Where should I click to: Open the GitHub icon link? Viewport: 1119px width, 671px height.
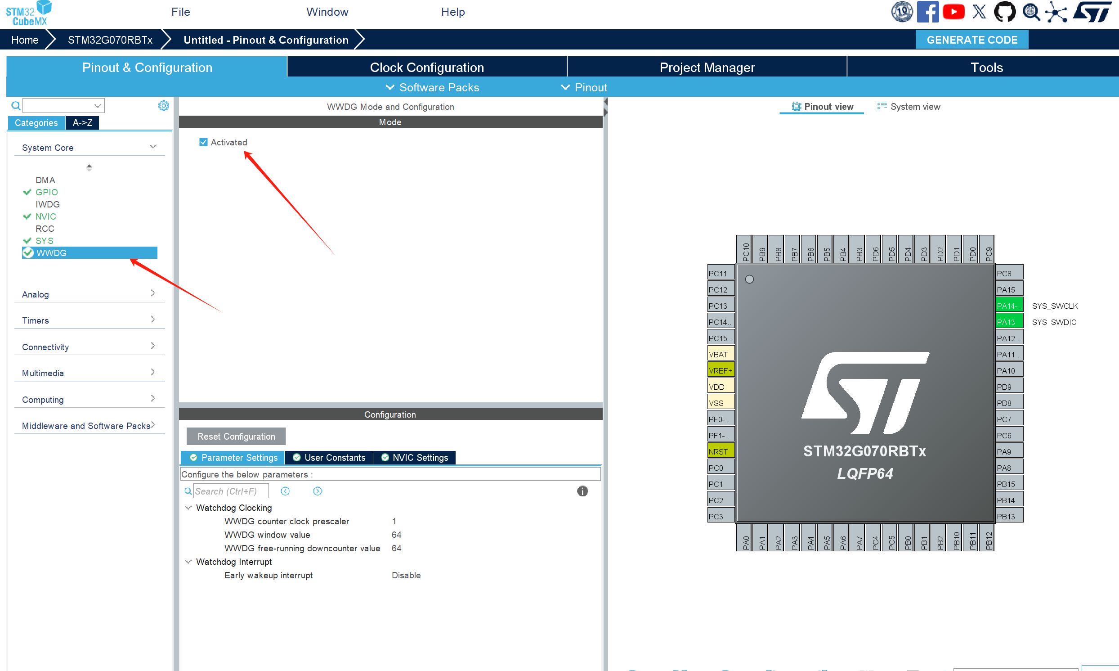pos(1004,12)
